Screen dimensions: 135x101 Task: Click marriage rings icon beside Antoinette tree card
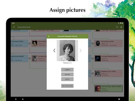[x=93, y=58]
